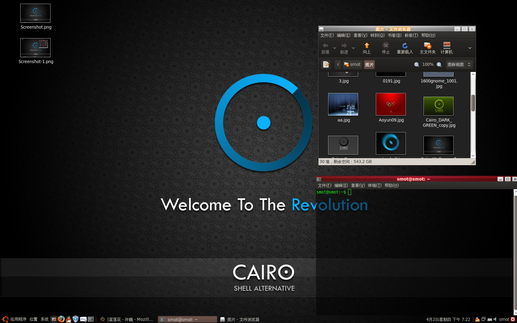The height and width of the screenshot is (323, 517).
Task: Zoom out the icon view
Action: pos(416,65)
